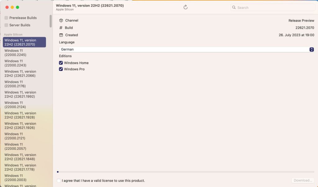Click the download progress bar
The image size is (318, 187).
[186, 172]
